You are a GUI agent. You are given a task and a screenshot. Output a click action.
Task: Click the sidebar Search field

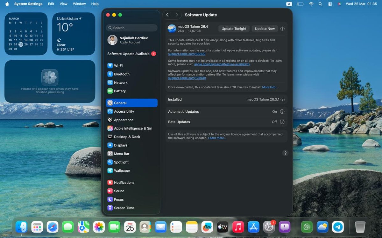[131, 28]
